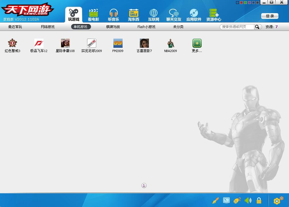Launch the 红色警戒3 game icon
Screen dimensions: 289x207
12,43
